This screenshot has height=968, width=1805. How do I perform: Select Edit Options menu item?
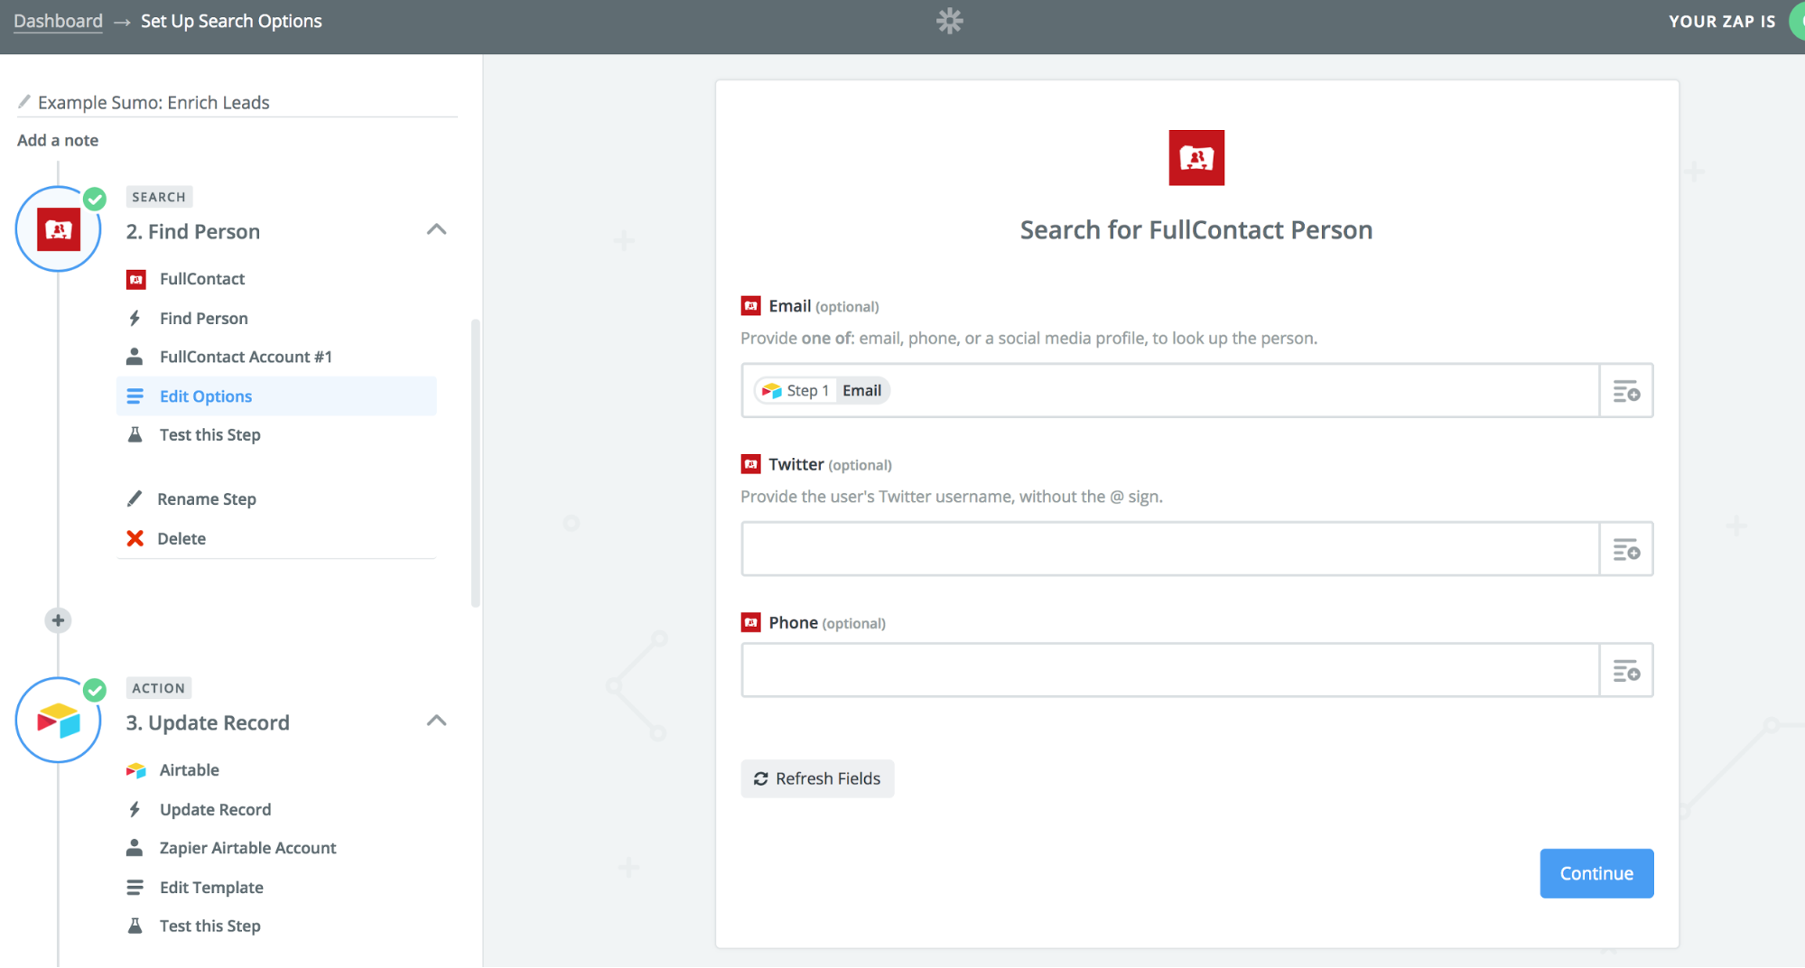pos(276,396)
